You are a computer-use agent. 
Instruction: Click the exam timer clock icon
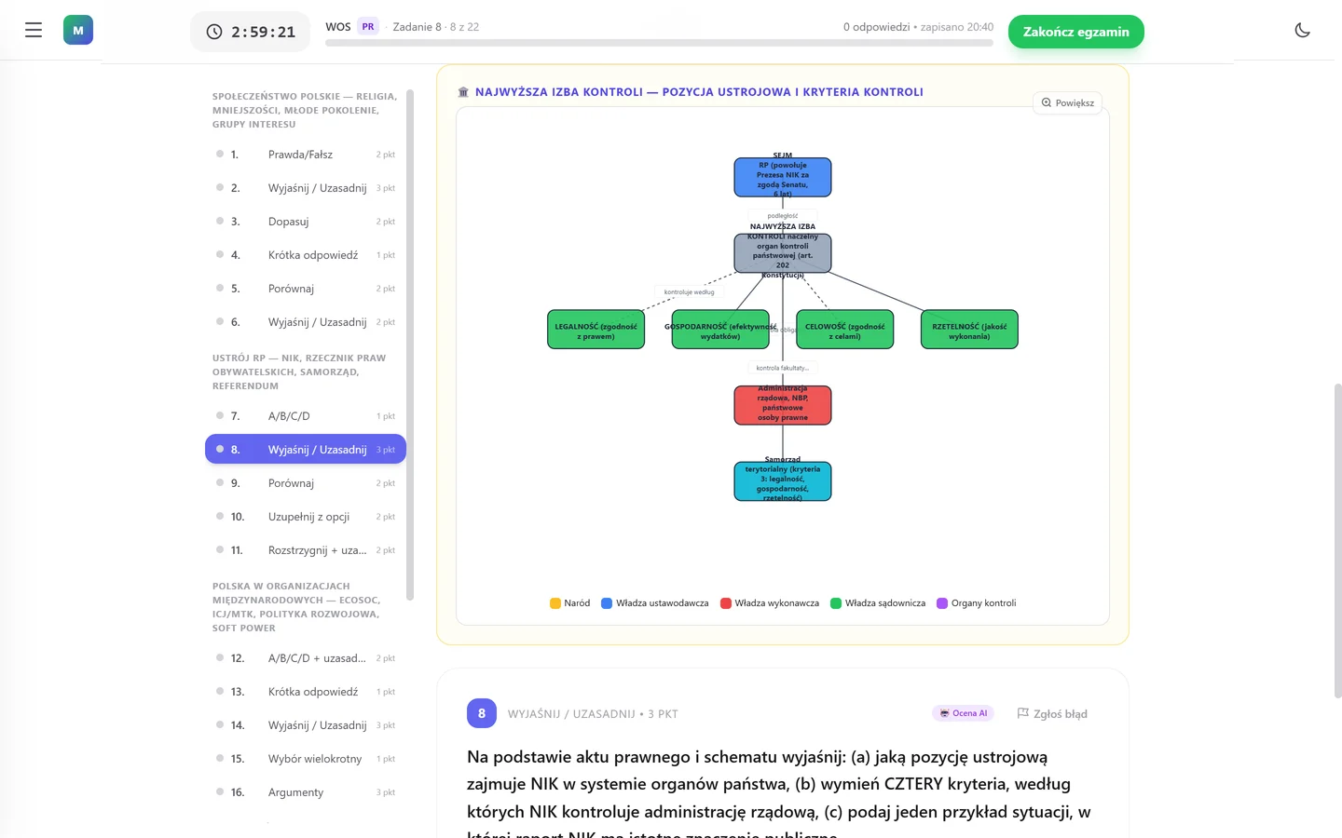214,32
